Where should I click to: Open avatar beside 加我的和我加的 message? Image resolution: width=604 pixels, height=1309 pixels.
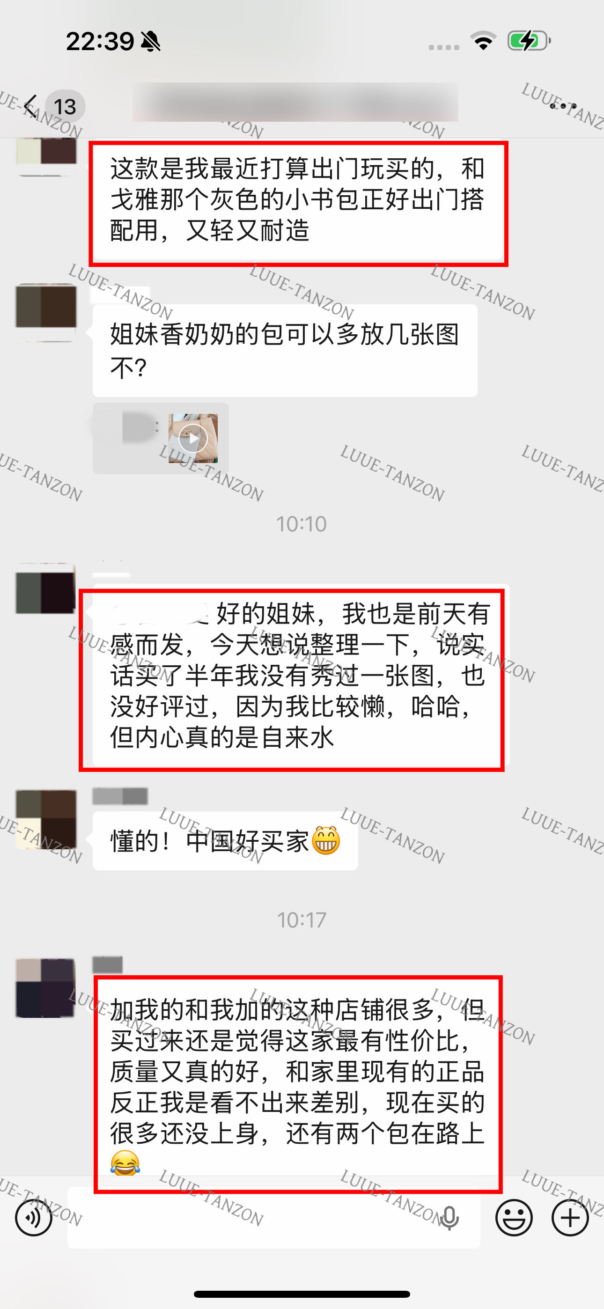click(46, 988)
